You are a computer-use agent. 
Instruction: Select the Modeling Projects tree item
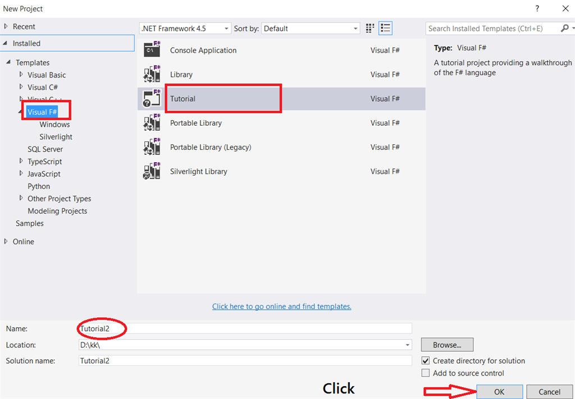(x=57, y=211)
